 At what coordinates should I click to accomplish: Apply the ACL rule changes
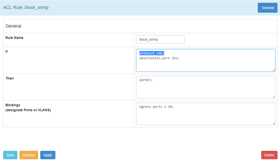point(48,155)
